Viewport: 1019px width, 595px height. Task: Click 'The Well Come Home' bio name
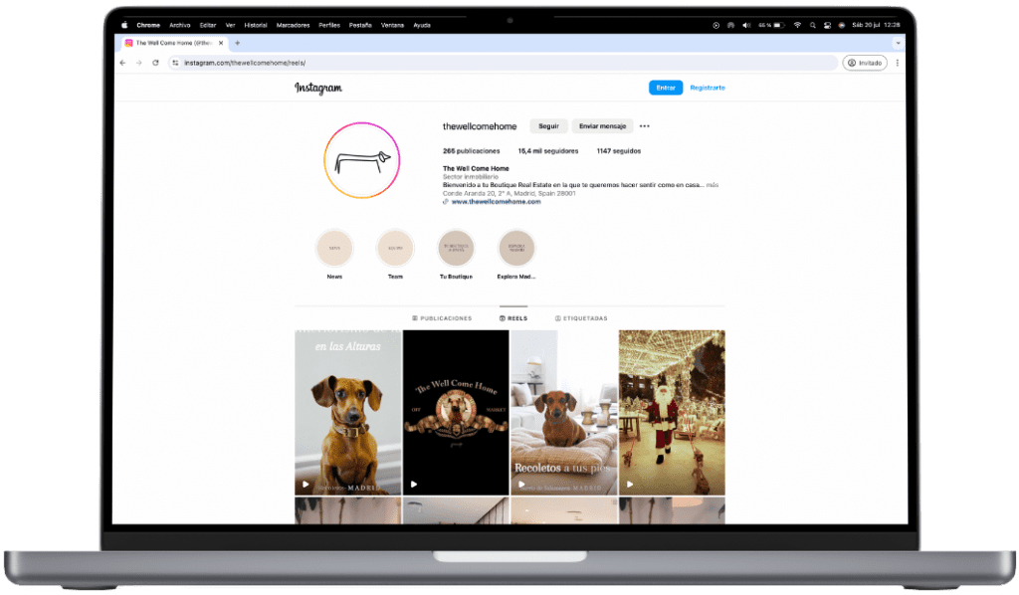[x=476, y=169]
